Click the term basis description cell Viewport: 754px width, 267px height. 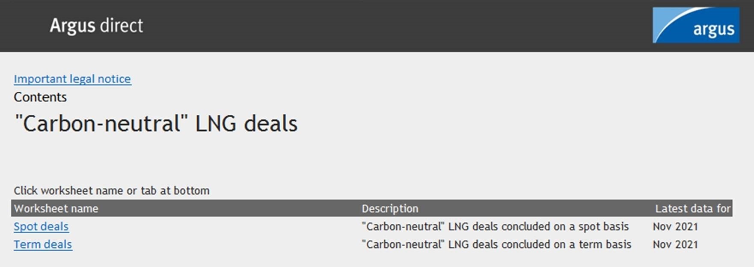pyautogui.click(x=496, y=244)
